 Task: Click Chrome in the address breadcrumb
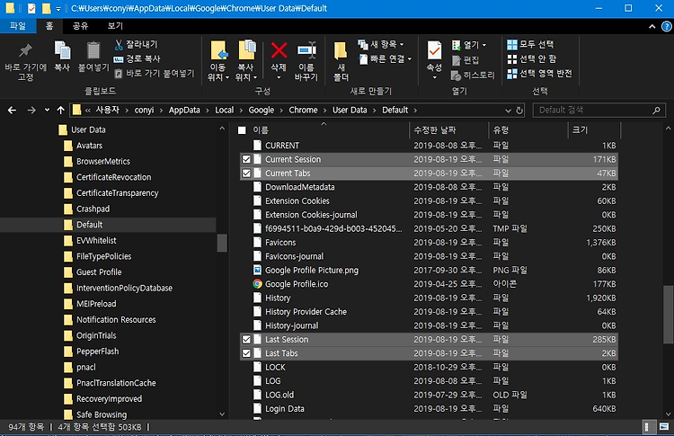tap(303, 110)
